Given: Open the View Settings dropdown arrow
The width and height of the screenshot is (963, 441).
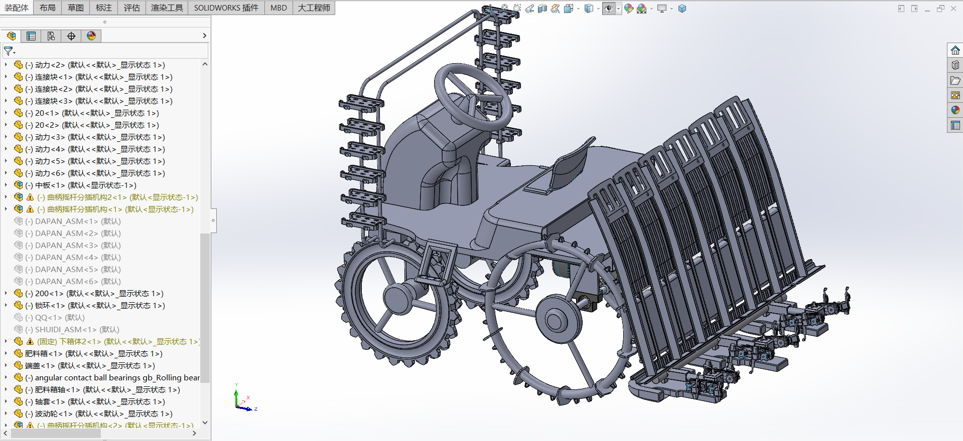Looking at the screenshot, I should tap(671, 9).
